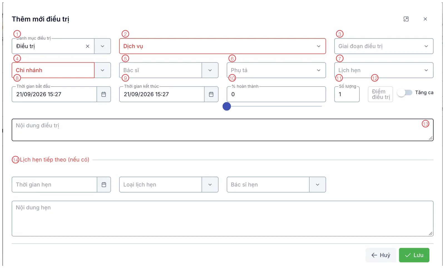Open the Lịch hẹn dropdown

pos(384,70)
